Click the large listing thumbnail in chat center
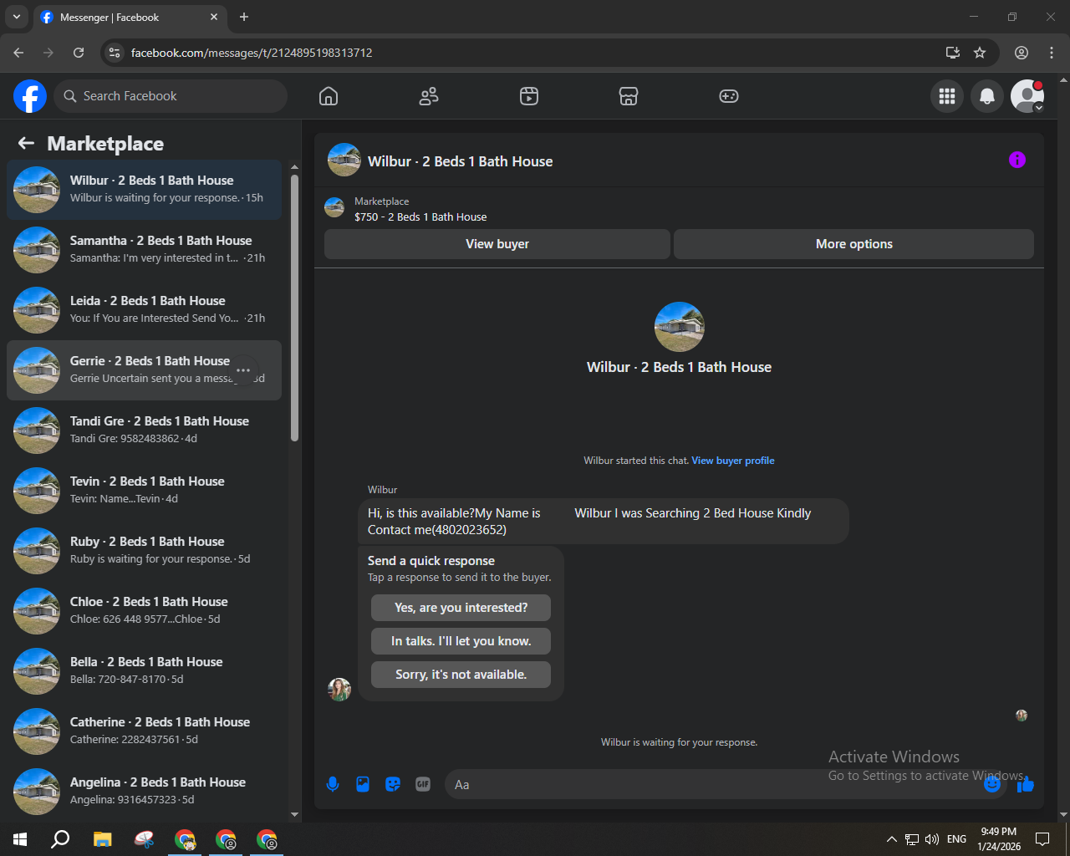Viewport: 1070px width, 856px height. point(680,327)
